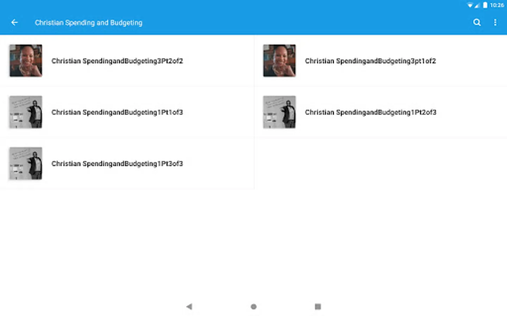Open thumbnail of Christian SpendingandBudgeting1Pt1of3
This screenshot has width=507, height=316.
pos(26,112)
